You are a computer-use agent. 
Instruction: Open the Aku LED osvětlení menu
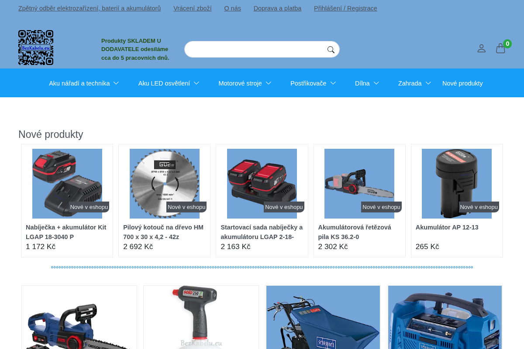(164, 83)
